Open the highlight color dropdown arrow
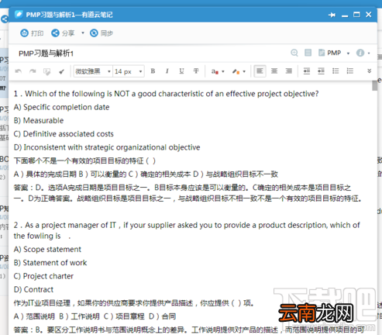This screenshot has width=382, height=335. tap(244, 71)
